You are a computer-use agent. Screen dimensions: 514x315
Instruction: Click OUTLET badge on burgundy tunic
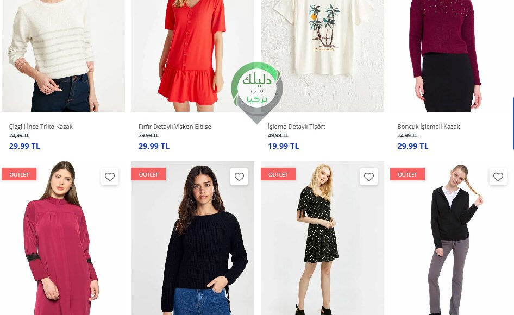coord(19,174)
